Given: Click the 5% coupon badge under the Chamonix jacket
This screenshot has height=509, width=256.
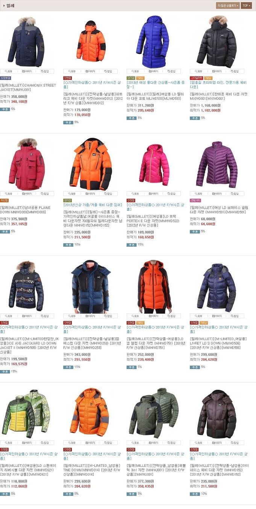Looking at the screenshot, I should pos(5,109).
